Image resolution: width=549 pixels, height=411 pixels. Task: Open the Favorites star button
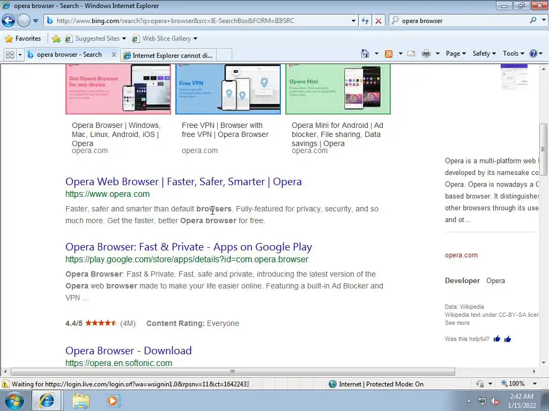click(x=23, y=39)
